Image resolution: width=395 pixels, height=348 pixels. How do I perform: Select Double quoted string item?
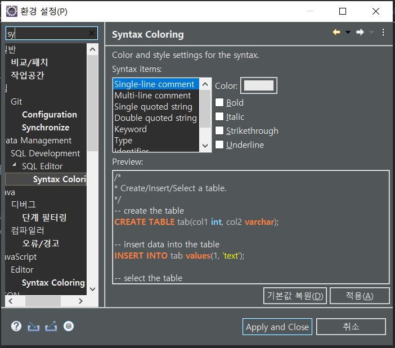point(155,117)
